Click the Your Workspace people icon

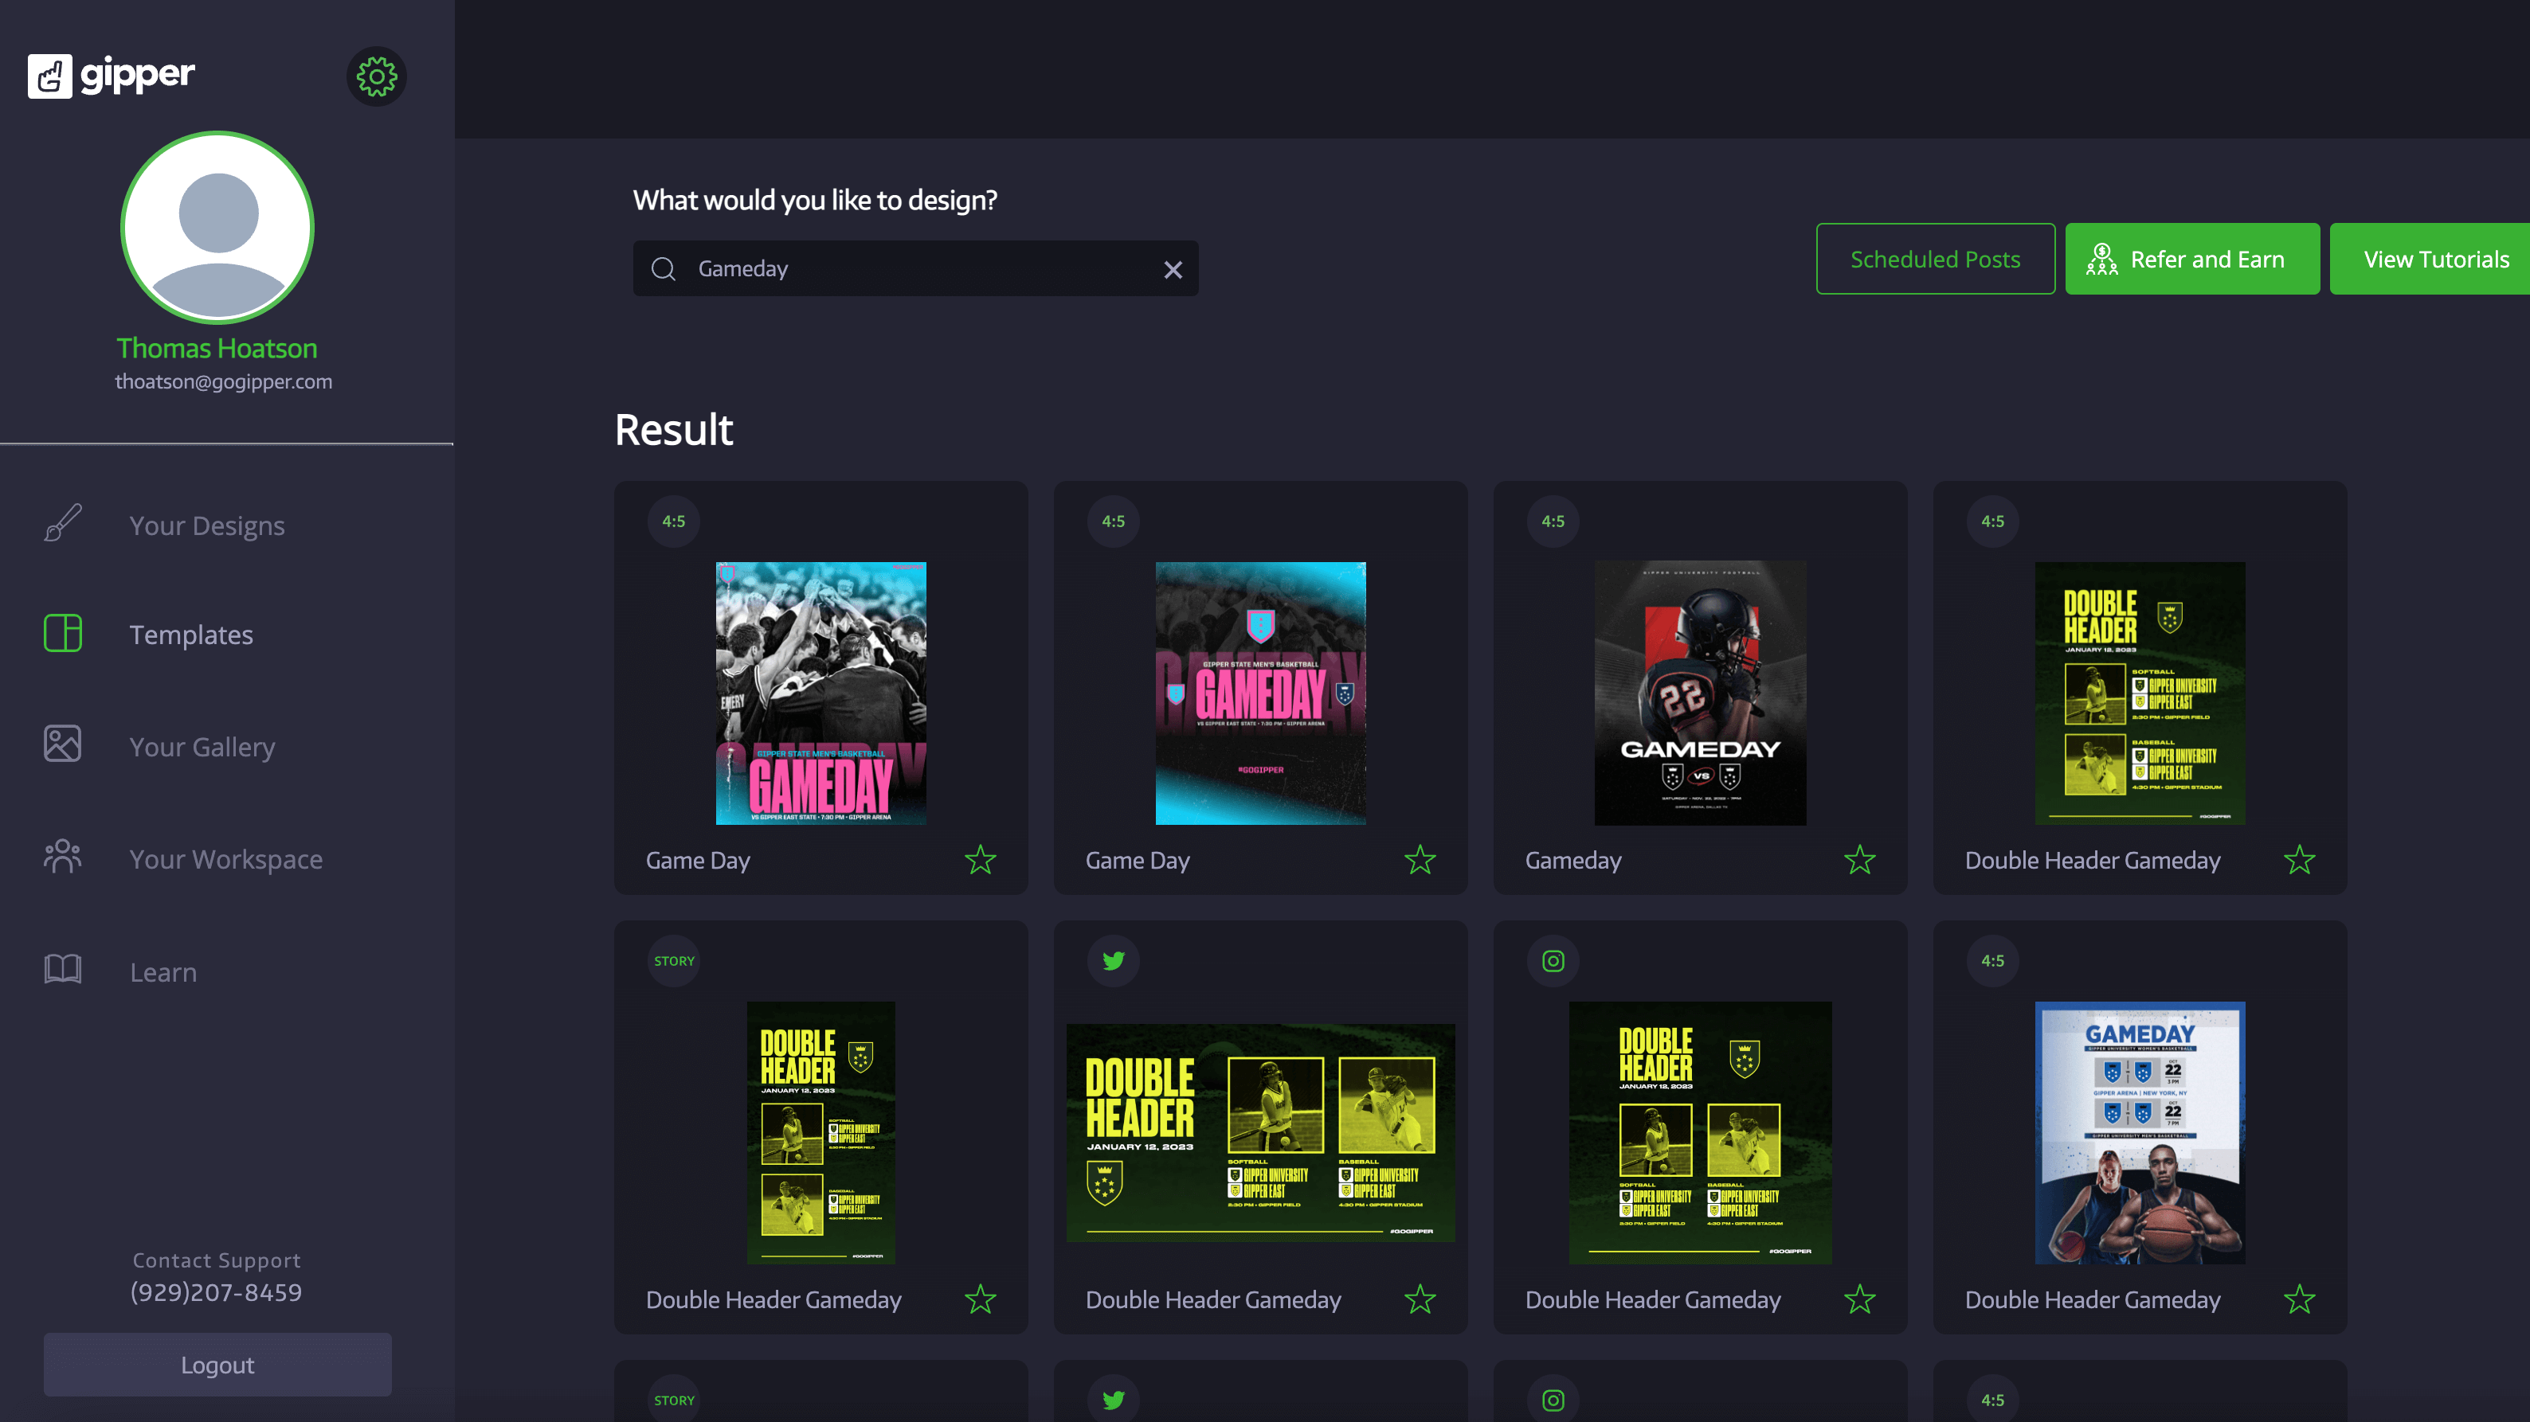click(x=63, y=857)
